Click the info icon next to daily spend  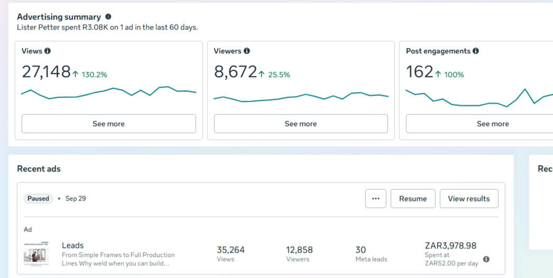pos(486,259)
